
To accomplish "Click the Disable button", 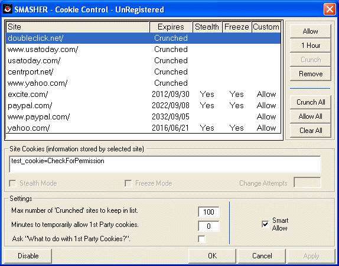I will (28, 256).
